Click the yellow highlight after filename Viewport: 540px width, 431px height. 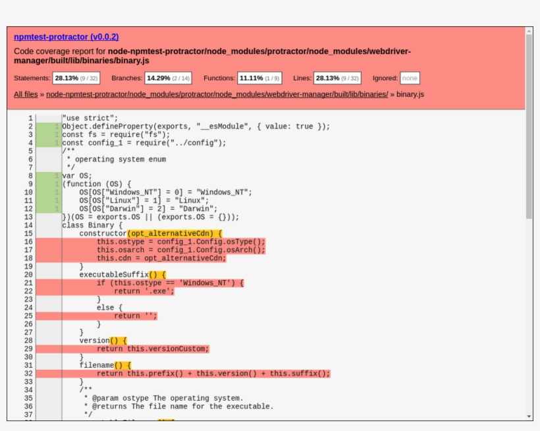click(x=122, y=365)
